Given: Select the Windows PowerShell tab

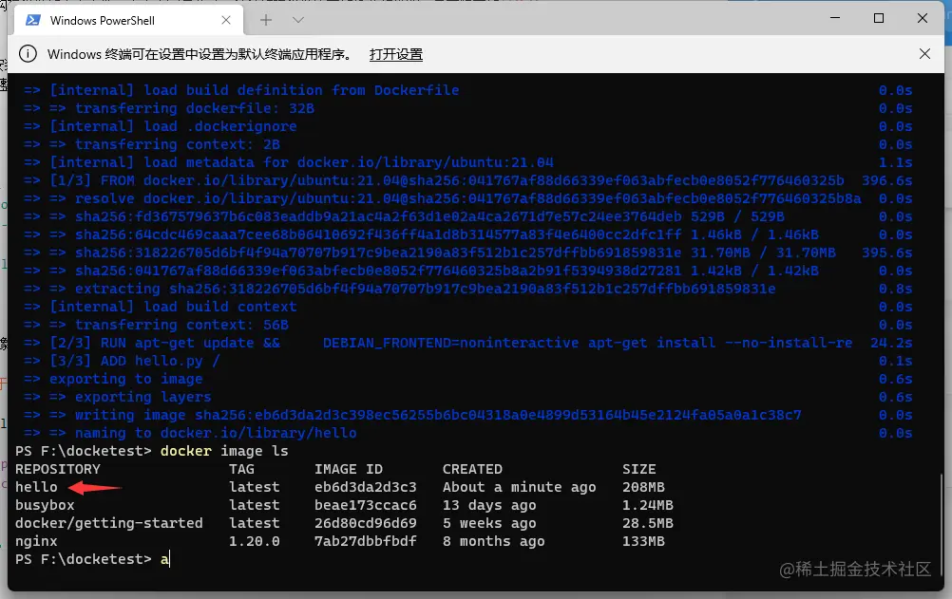Looking at the screenshot, I should point(128,20).
